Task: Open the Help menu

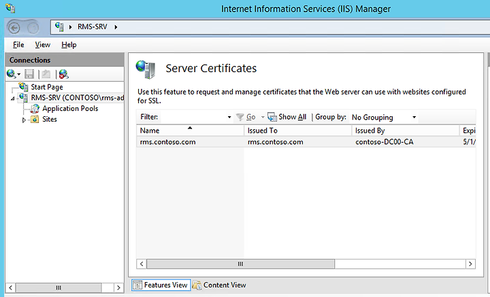Action: coord(69,45)
